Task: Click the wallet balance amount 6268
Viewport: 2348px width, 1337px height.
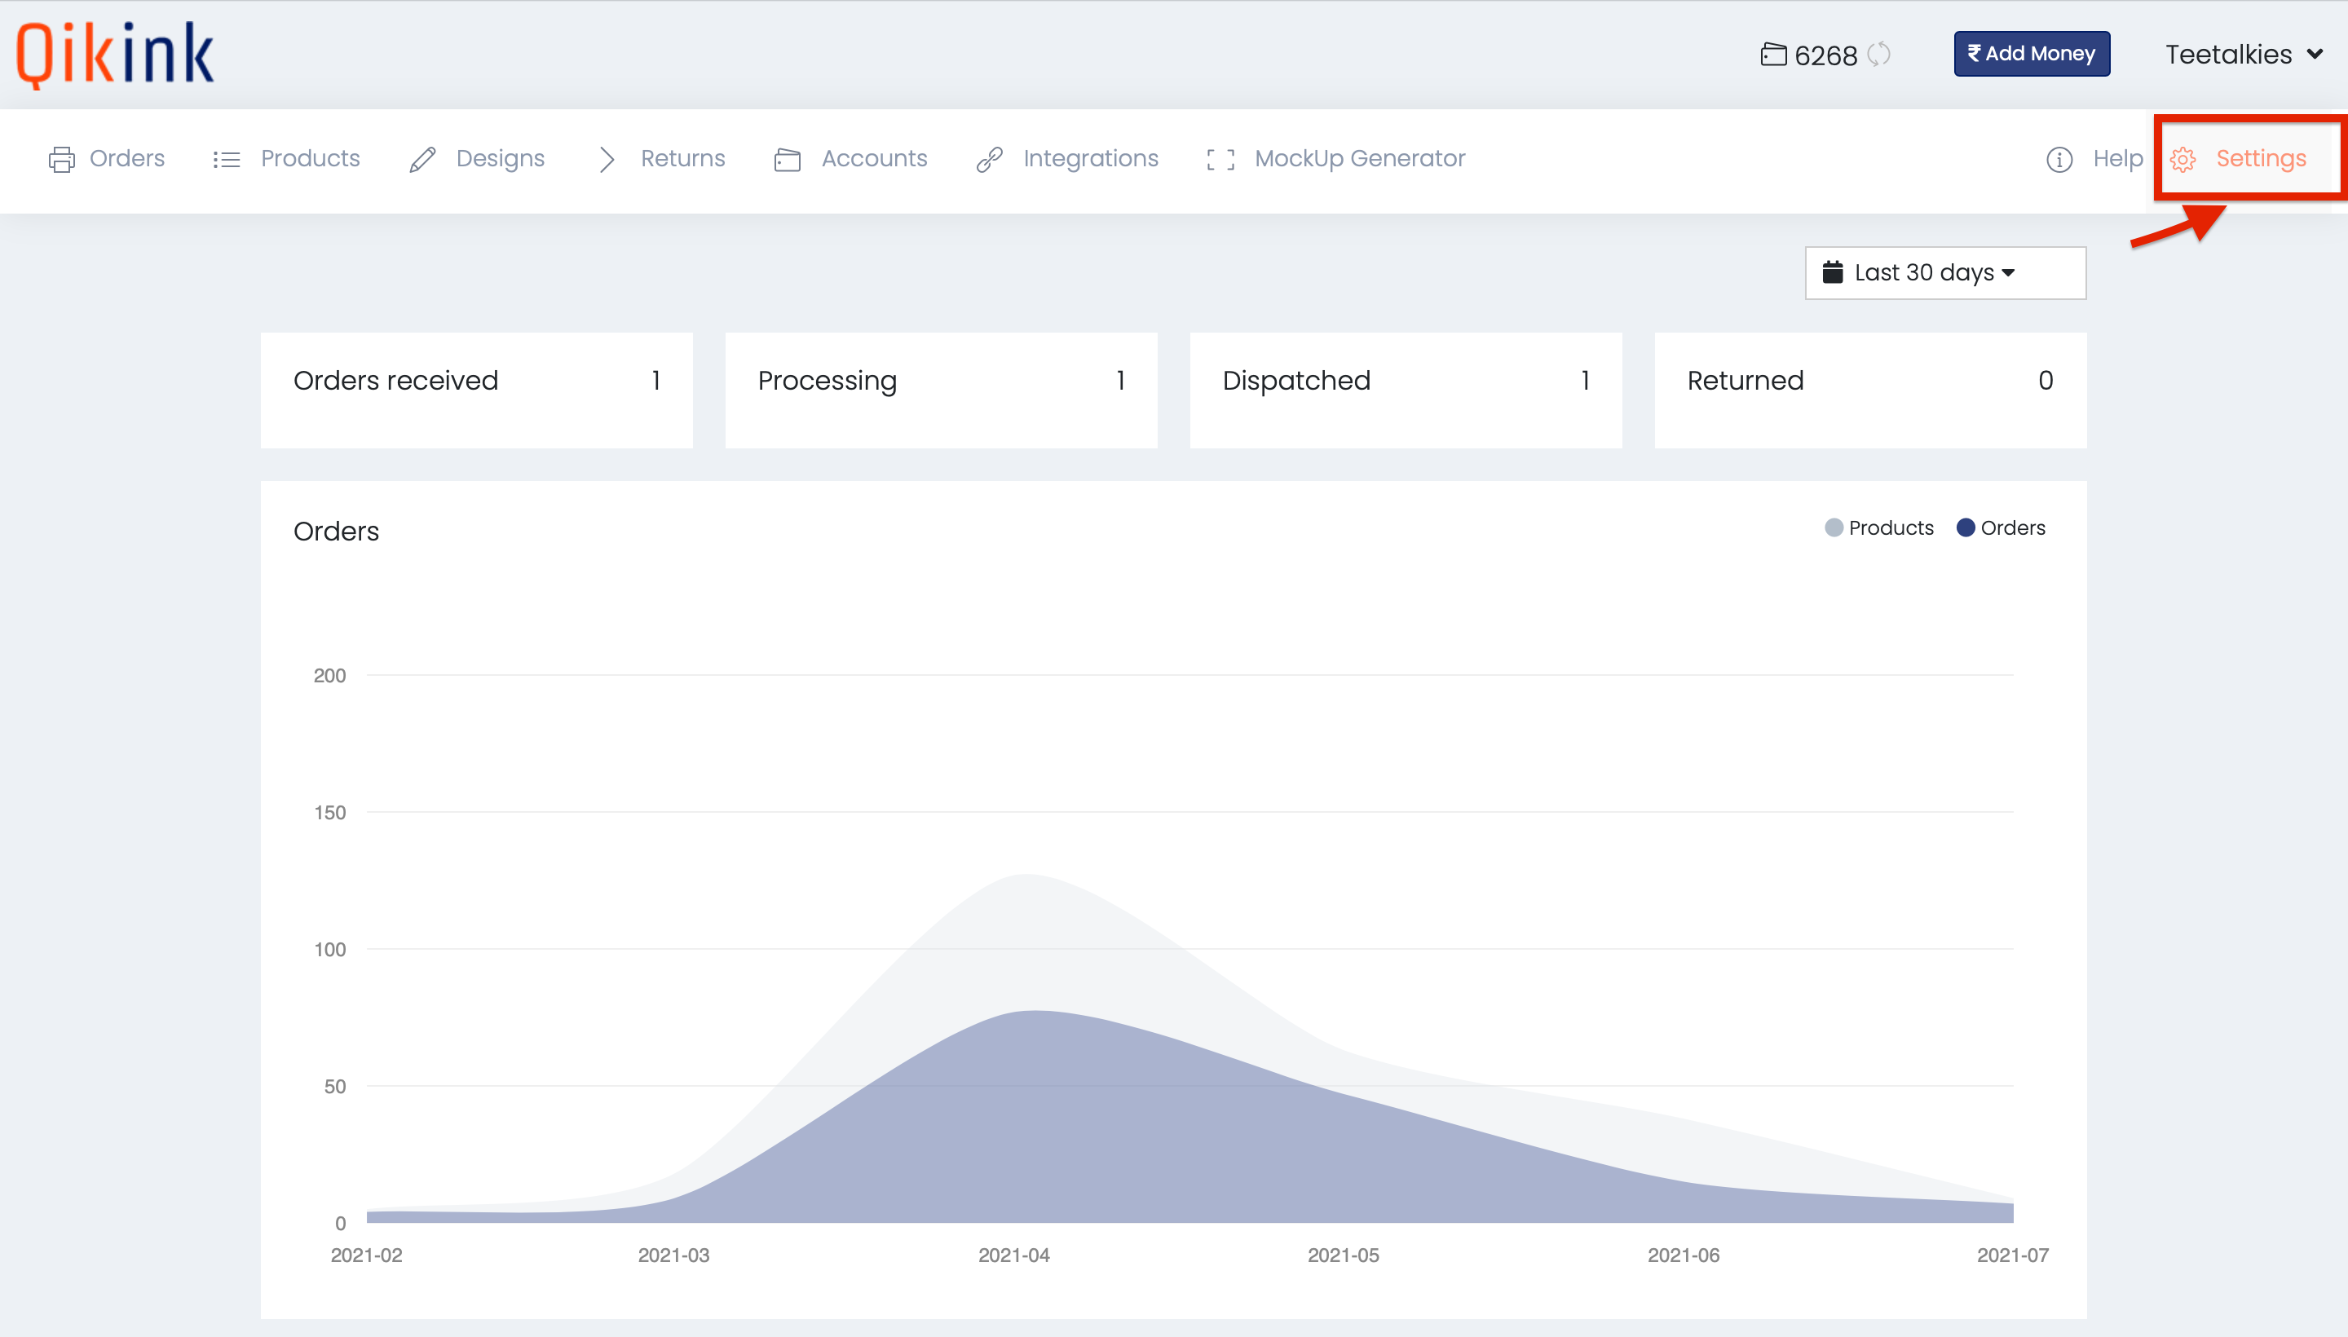Action: click(1824, 55)
